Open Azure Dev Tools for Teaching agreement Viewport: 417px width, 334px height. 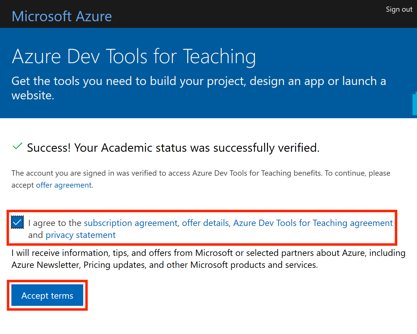tap(313, 223)
